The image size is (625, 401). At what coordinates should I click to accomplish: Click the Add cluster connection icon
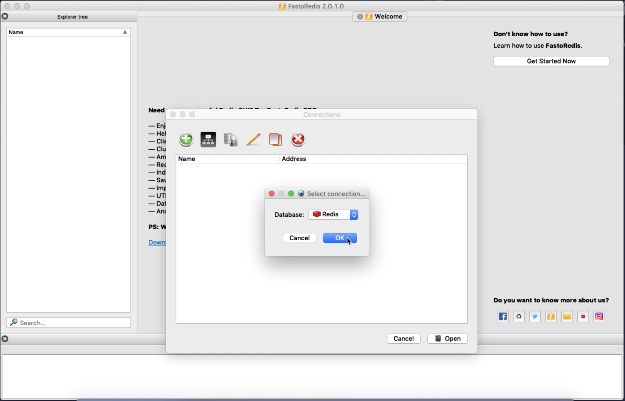pos(208,140)
